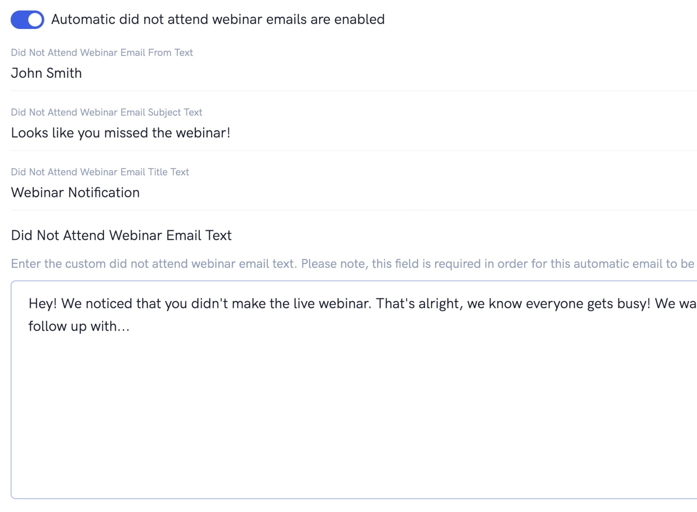Viewport: 697px width, 512px height.
Task: Click the border of the email text box
Action: click(11, 387)
